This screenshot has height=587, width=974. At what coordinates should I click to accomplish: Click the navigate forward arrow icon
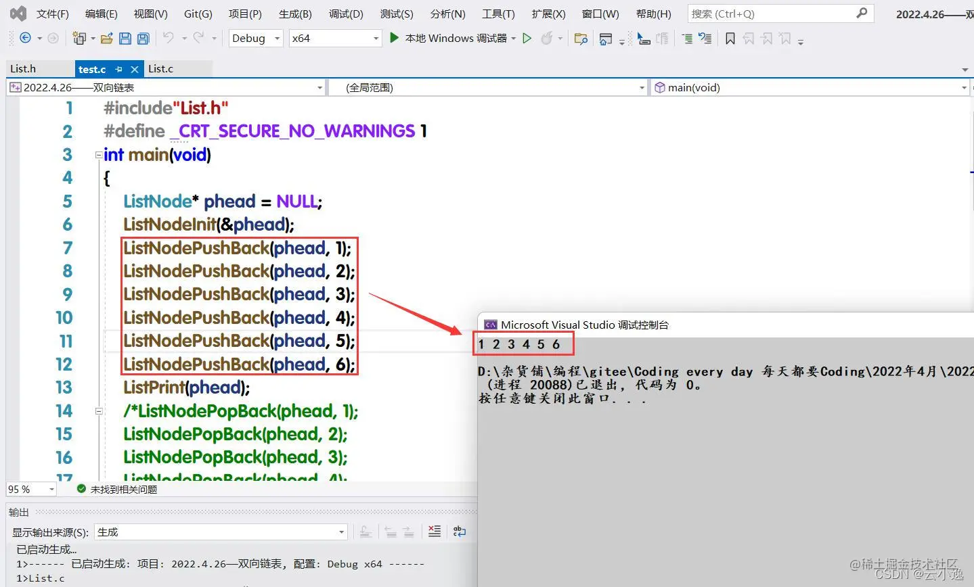coord(53,39)
